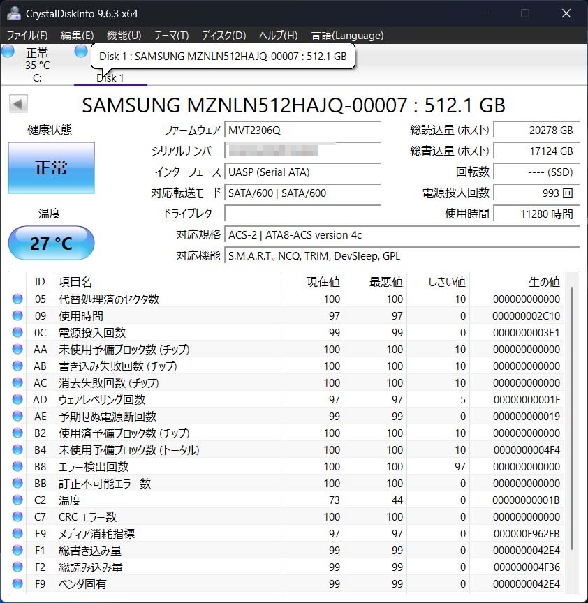This screenshot has height=603, width=588.
Task: Open the 編集(E) menu
Action: 78,36
